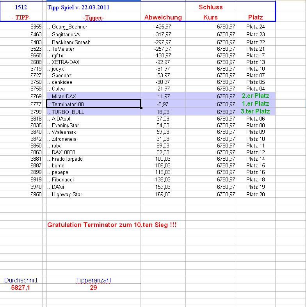
Task: Select the denkidee name cell
Action: tap(93, 82)
